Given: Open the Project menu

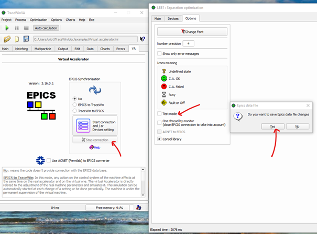Looking at the screenshot, I should [6, 20].
